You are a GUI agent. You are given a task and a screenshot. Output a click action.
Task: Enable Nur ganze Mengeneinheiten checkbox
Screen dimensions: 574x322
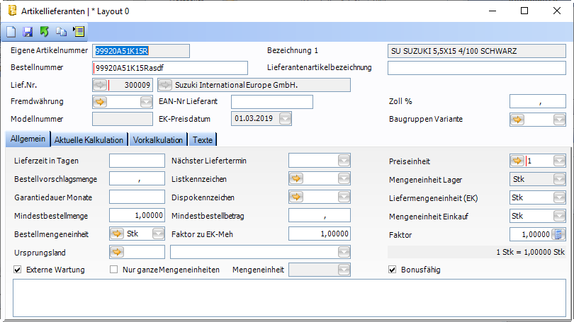tap(114, 269)
